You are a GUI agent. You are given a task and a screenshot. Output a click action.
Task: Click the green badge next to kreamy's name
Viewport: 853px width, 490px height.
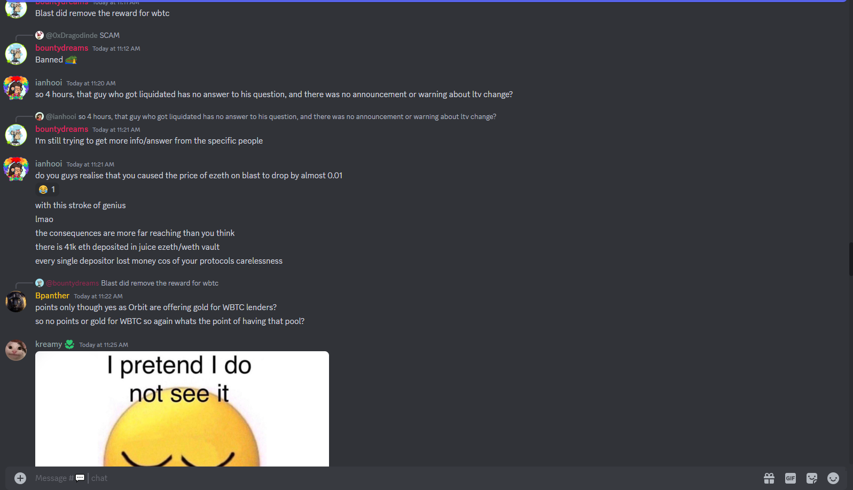pyautogui.click(x=69, y=344)
